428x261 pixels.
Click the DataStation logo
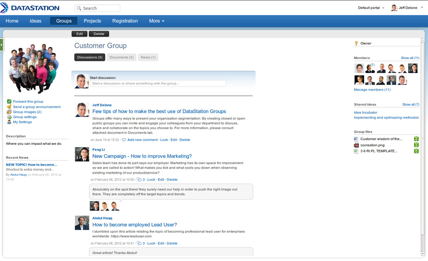30,8
